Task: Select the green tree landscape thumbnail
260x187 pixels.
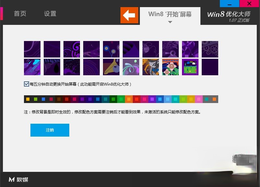Action: tap(190, 67)
